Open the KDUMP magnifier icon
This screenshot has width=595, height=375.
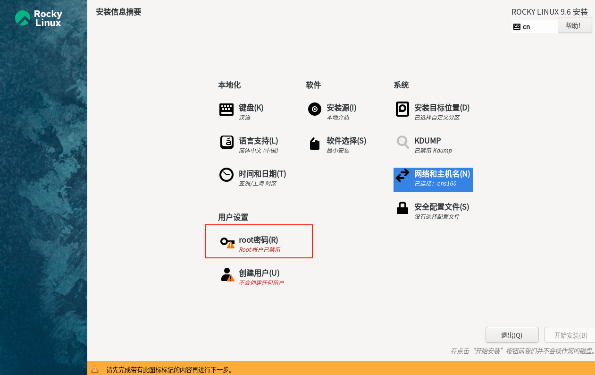click(x=402, y=142)
